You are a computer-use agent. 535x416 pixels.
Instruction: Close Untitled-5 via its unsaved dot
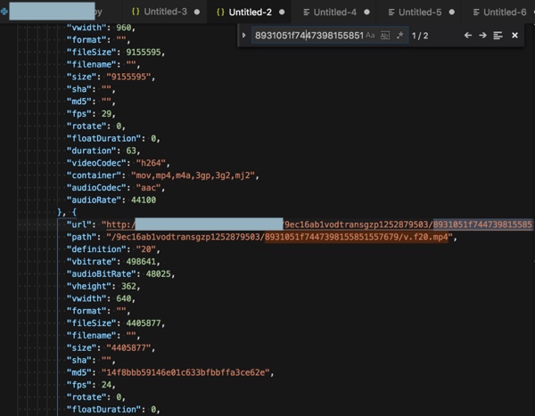pos(452,12)
